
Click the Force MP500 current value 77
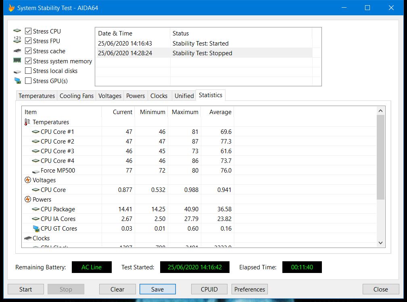tap(129, 171)
